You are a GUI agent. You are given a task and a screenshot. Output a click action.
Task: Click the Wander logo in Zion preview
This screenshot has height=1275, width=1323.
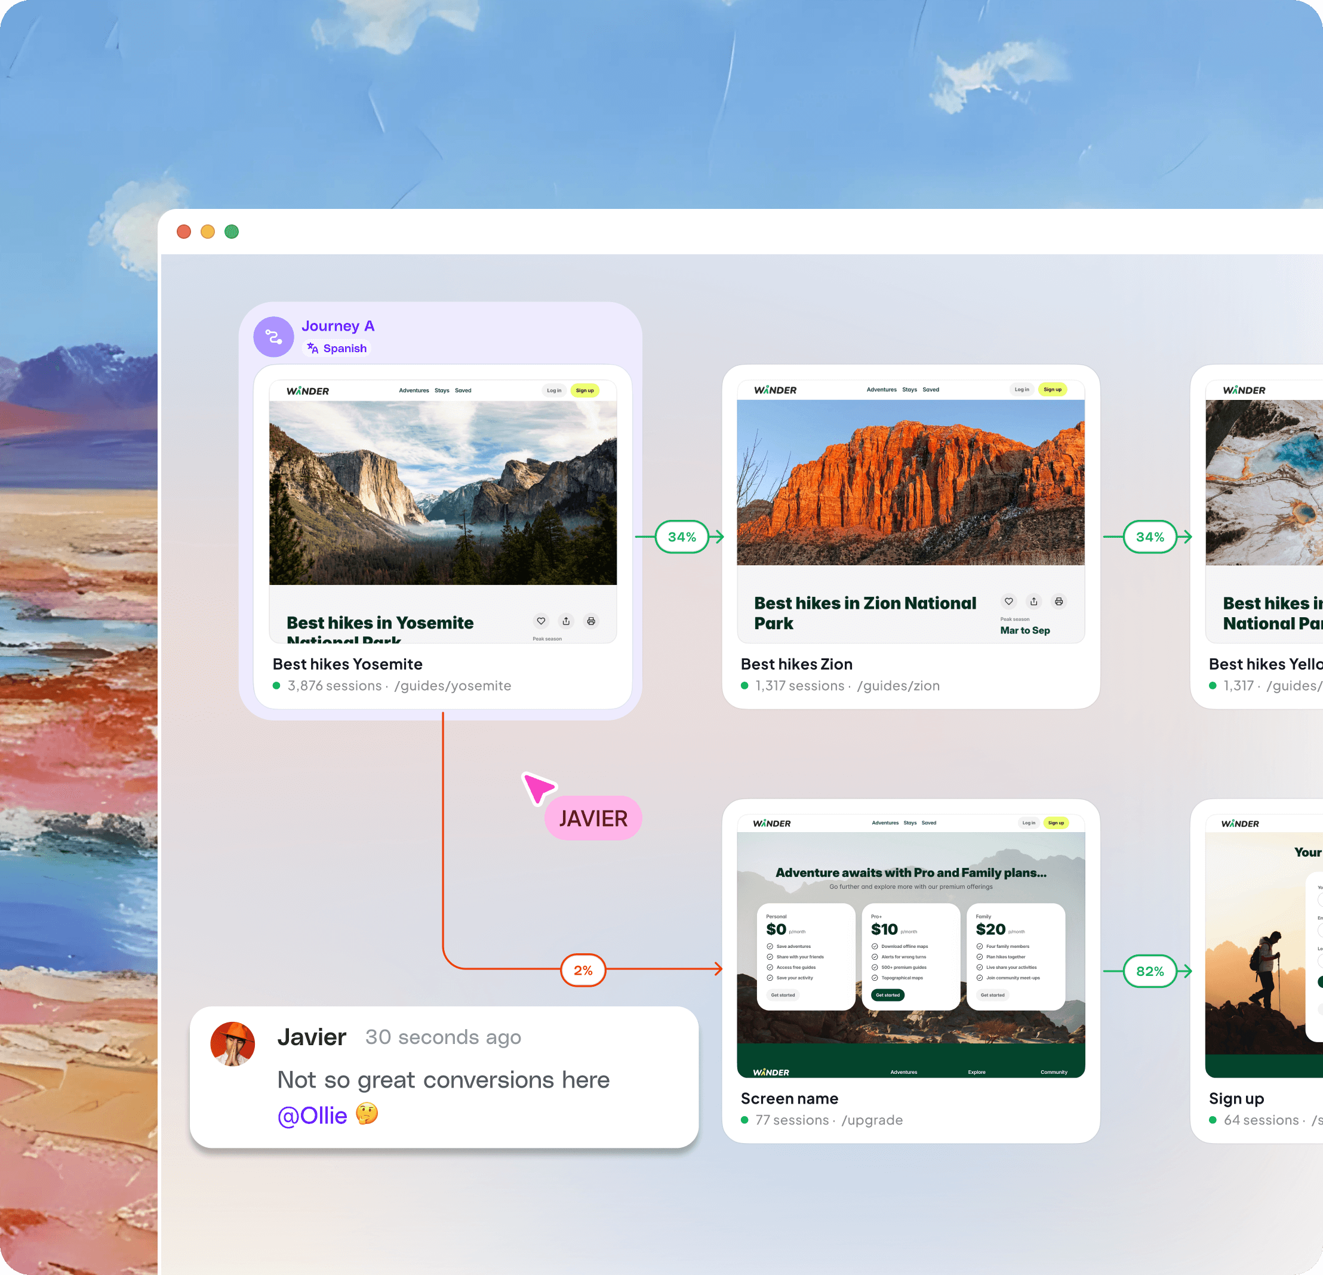pos(775,389)
